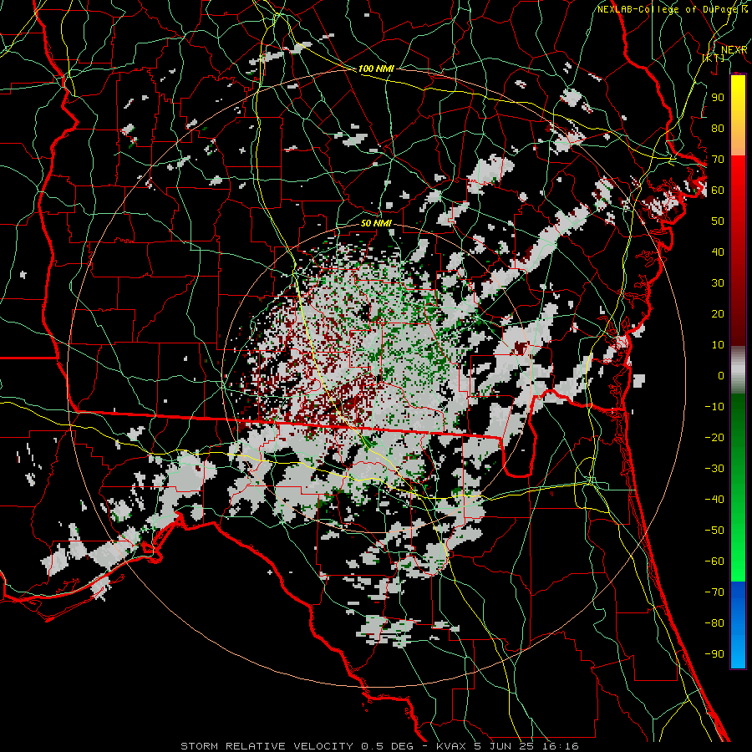Click the Storm Relative Velocity caption at bottom
The width and height of the screenshot is (752, 752).
(379, 746)
